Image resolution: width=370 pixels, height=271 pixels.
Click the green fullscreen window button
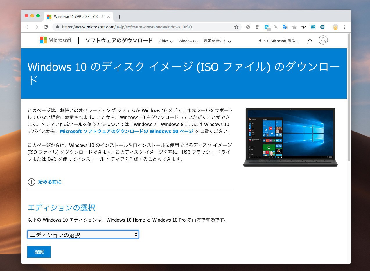[x=38, y=16]
